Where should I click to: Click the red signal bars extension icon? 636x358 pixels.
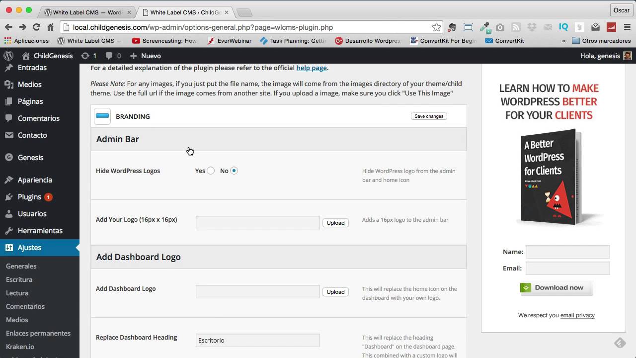coord(611,27)
